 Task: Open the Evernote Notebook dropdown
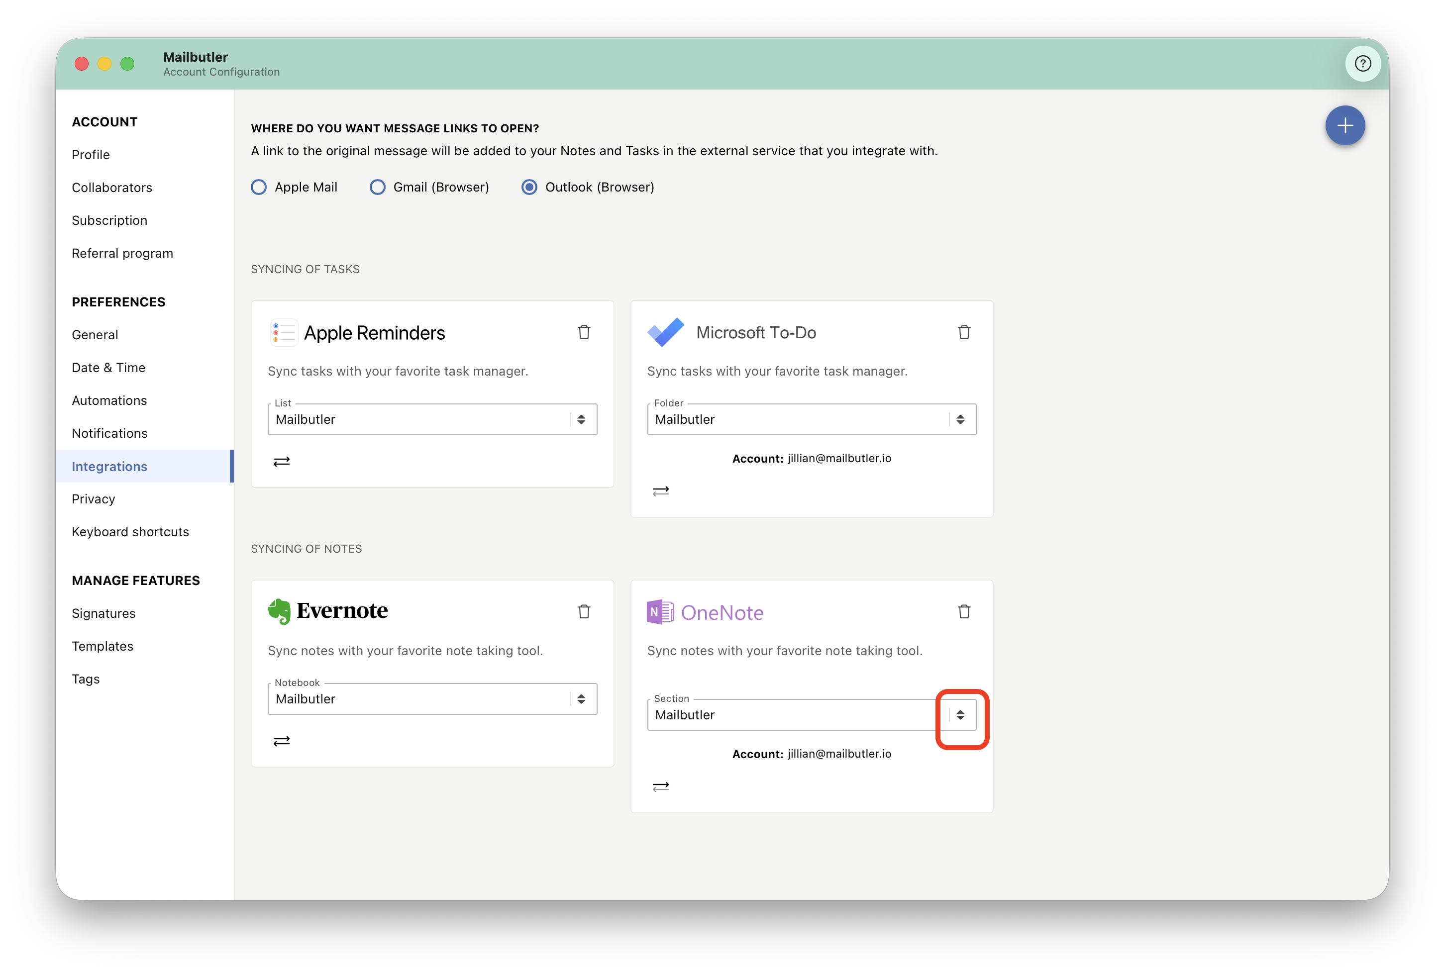pyautogui.click(x=432, y=699)
